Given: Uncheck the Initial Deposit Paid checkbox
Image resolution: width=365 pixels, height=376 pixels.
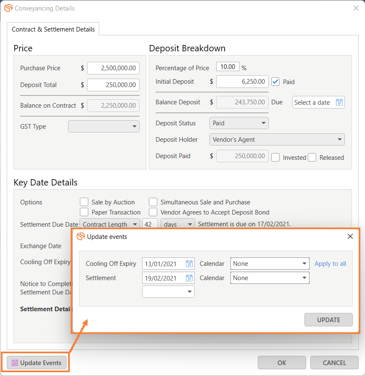Looking at the screenshot, I should 275,82.
